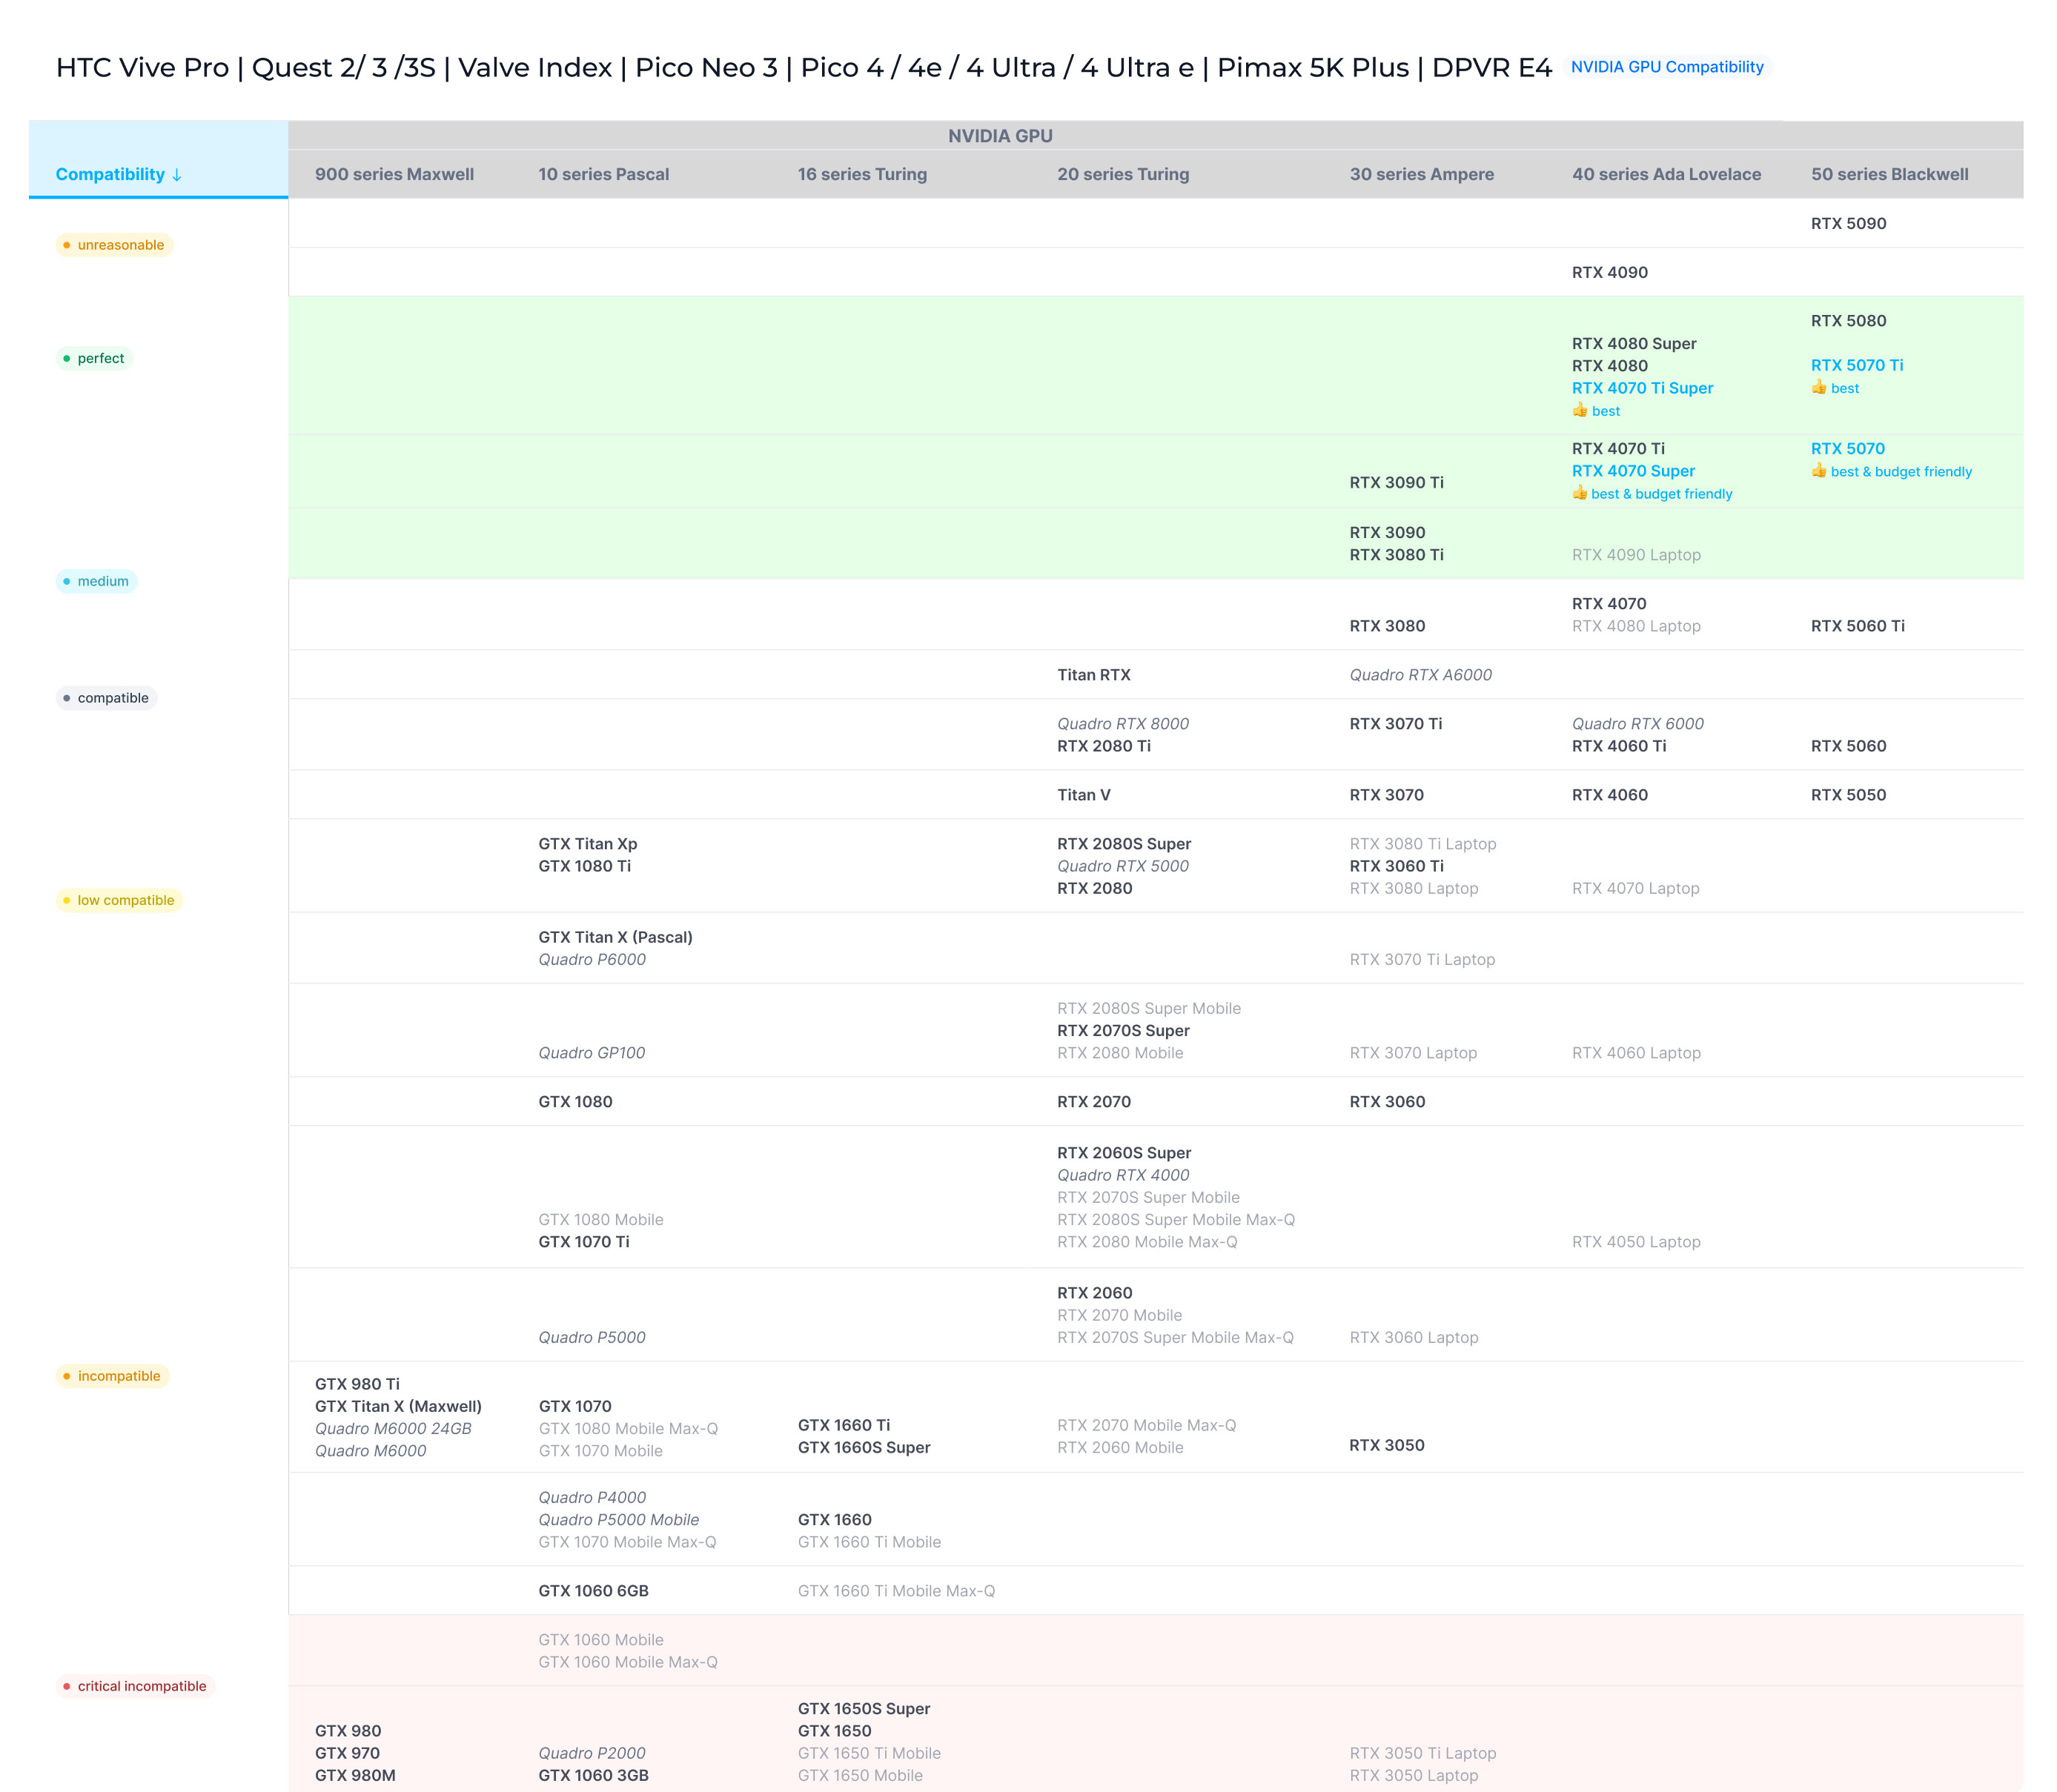Click the low compatible badge
Screen dimensions: 2057x1792
[x=119, y=900]
